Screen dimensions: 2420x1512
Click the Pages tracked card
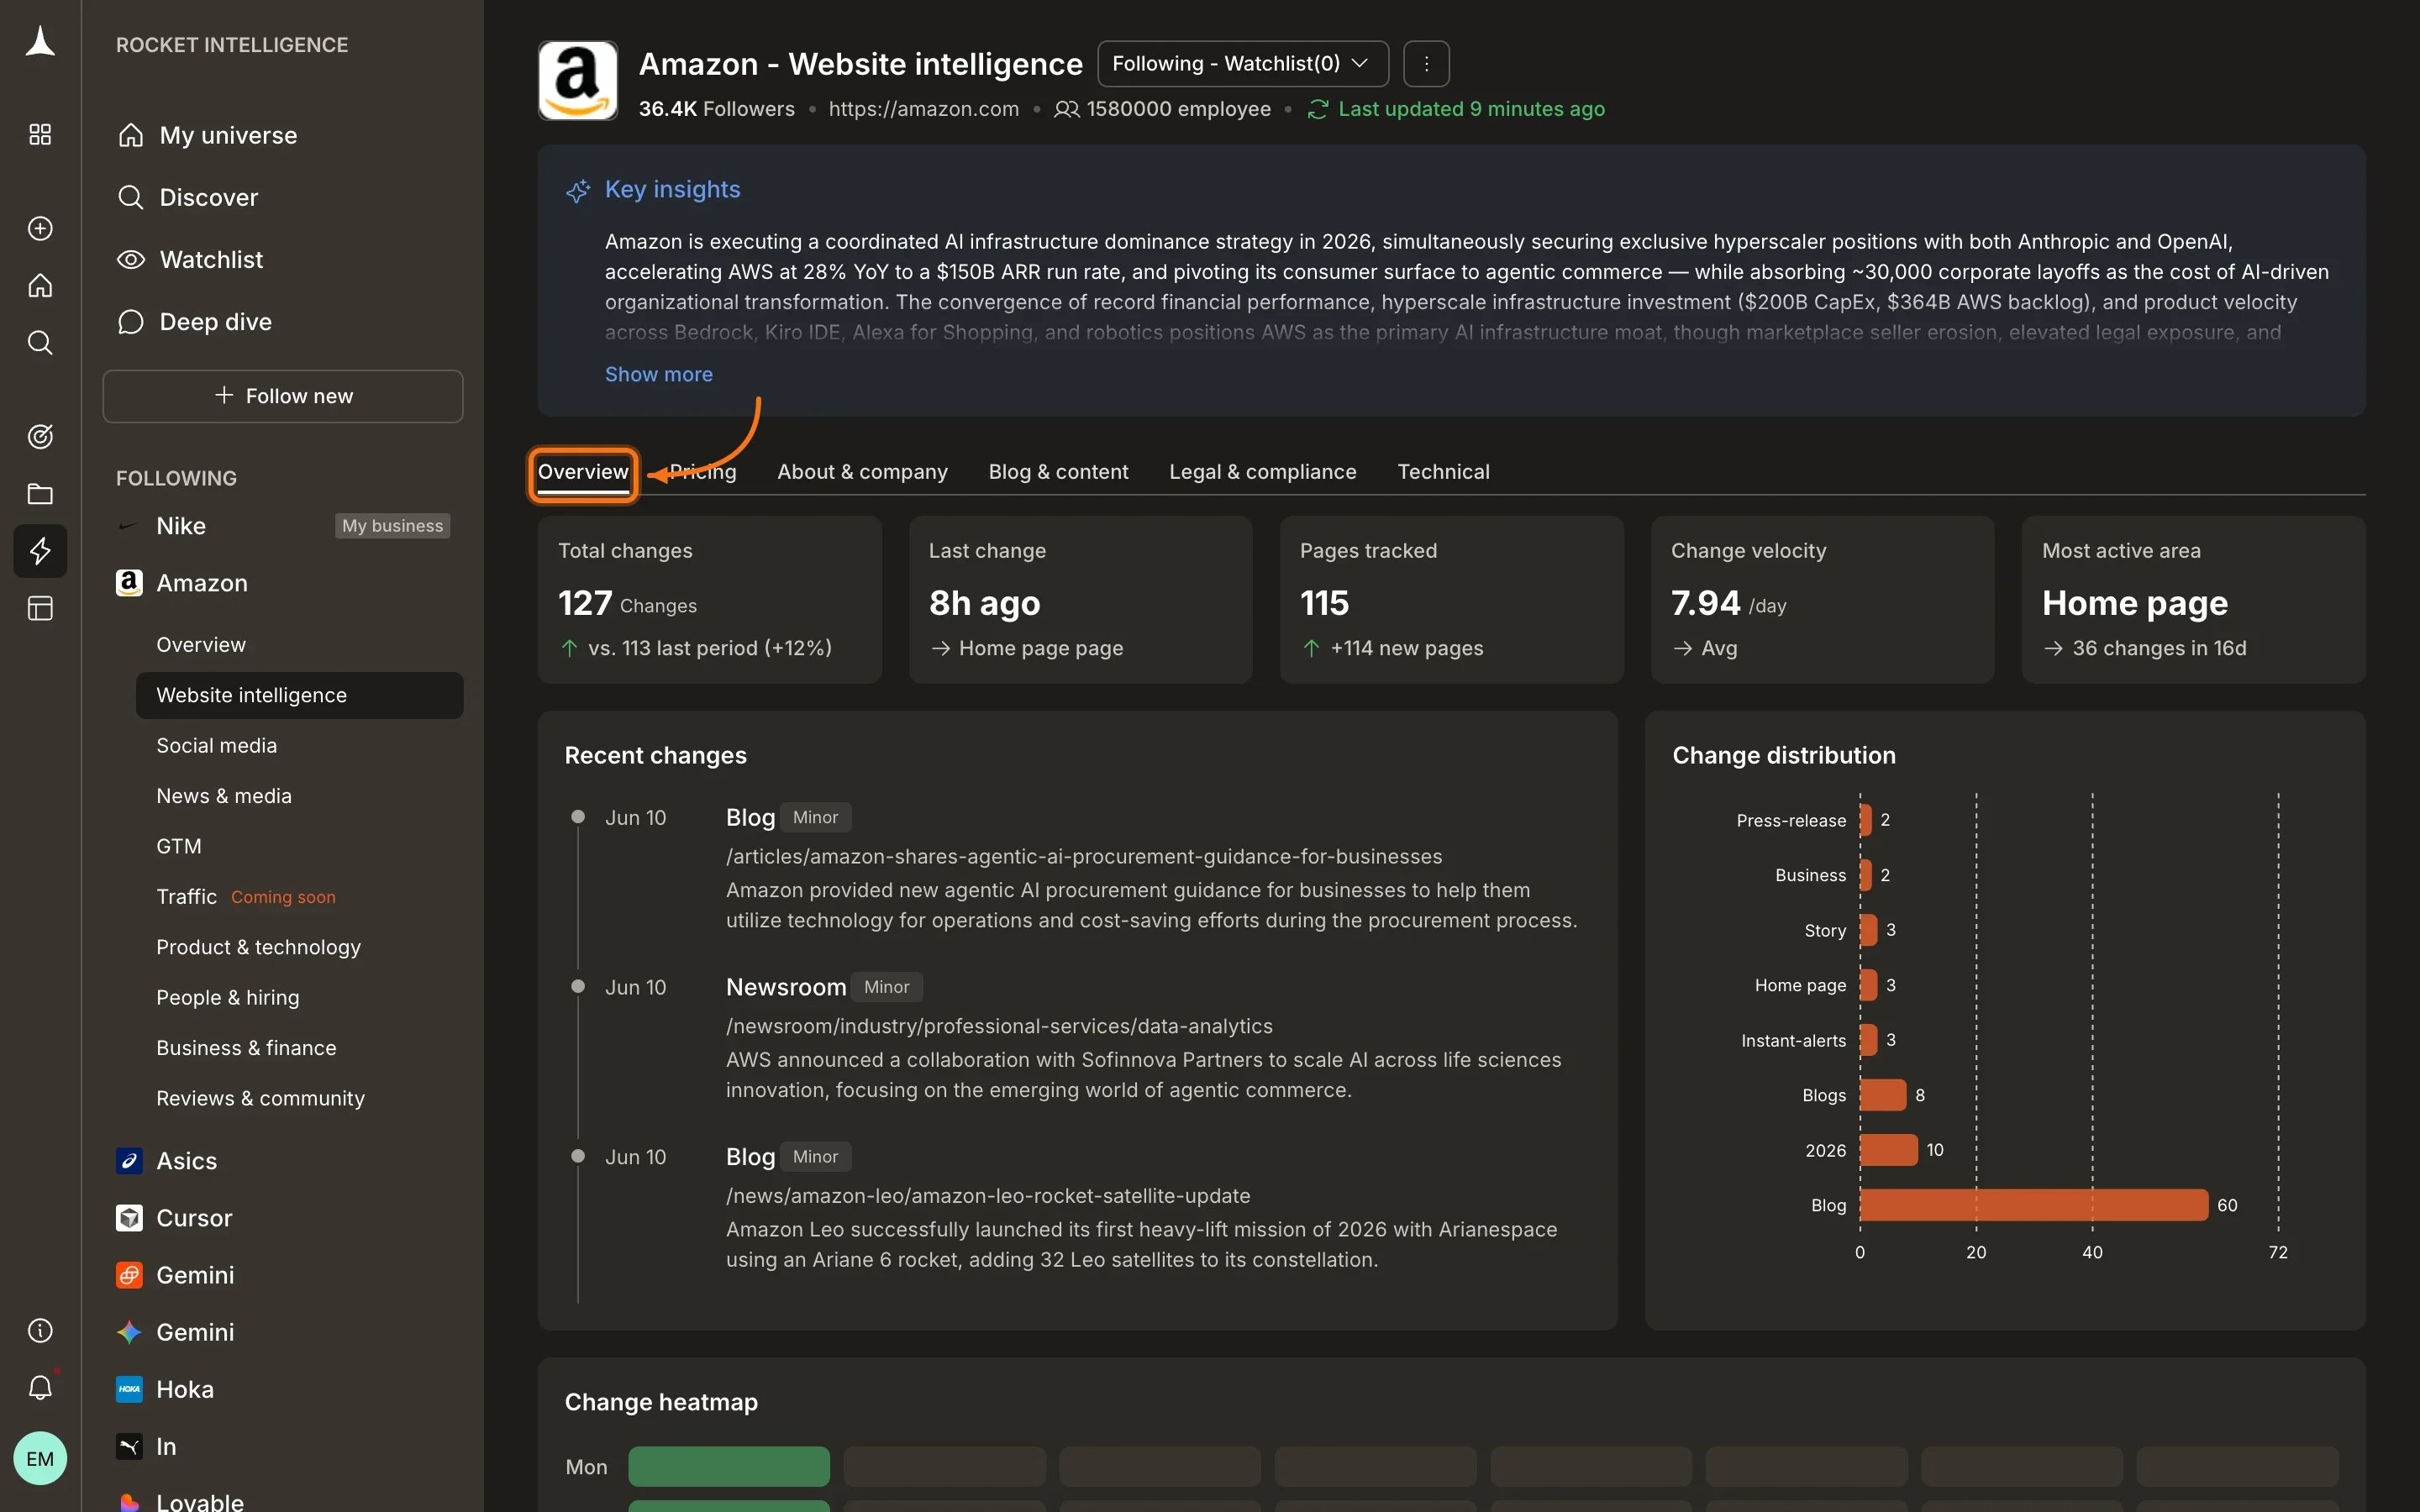(x=1451, y=599)
